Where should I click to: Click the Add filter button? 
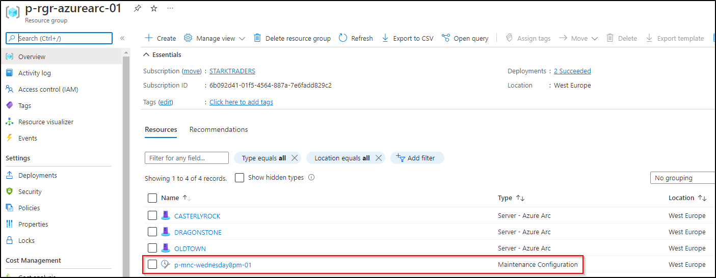pos(417,158)
